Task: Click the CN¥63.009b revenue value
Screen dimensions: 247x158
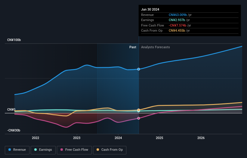Action: 178,15
